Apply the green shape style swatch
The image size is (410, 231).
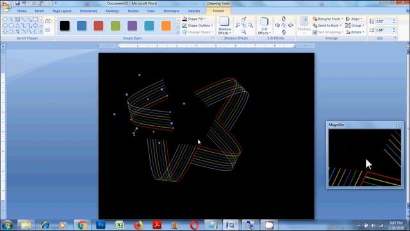pyautogui.click(x=115, y=26)
